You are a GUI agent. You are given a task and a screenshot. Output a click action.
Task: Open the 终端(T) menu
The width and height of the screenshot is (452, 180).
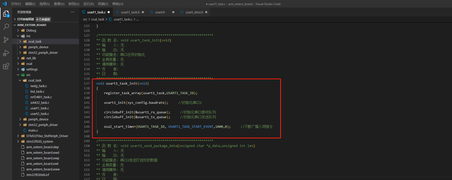pos(103,4)
